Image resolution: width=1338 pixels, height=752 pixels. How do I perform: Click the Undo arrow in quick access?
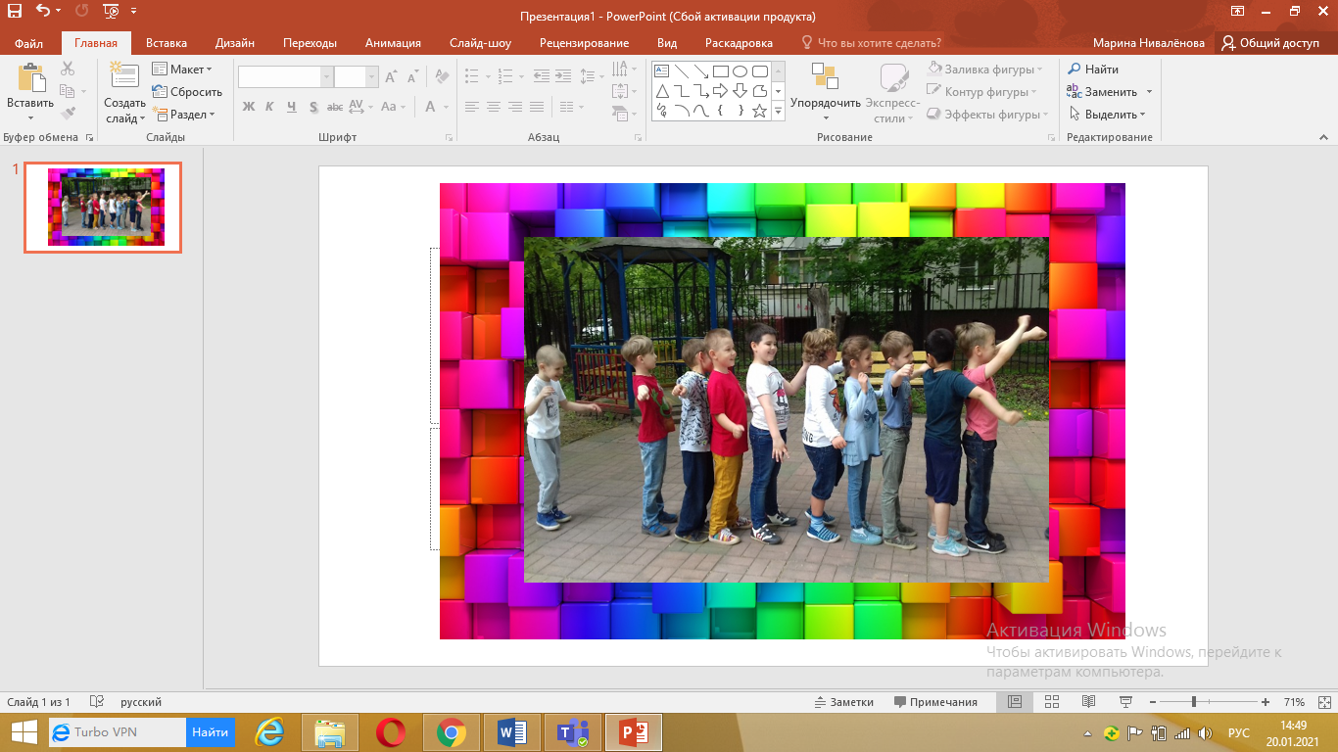[x=42, y=12]
